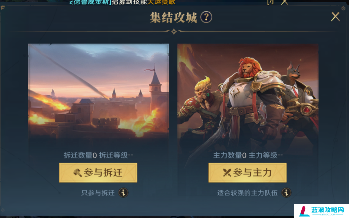Click the 主力数量0 主力等级 status text
Image resolution: width=349 pixels, height=218 pixels.
click(x=248, y=155)
